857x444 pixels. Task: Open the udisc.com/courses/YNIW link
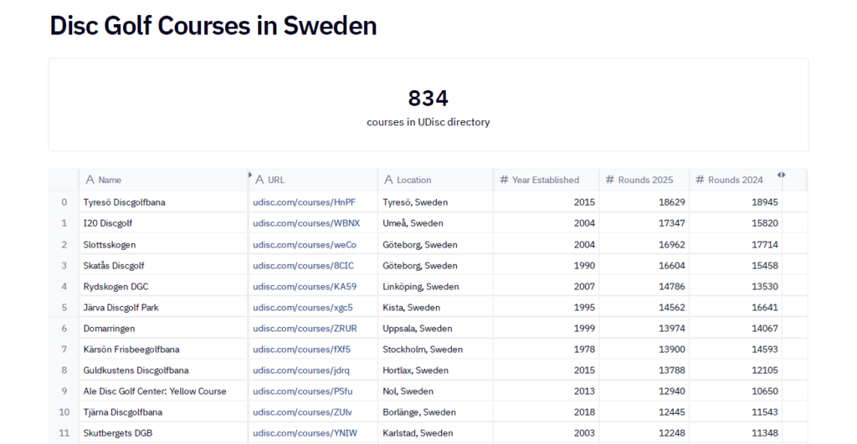click(305, 433)
